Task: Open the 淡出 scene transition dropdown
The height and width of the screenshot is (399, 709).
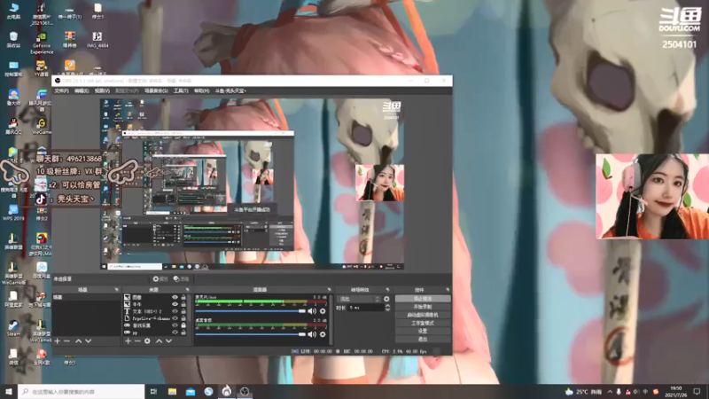Action: pos(359,299)
